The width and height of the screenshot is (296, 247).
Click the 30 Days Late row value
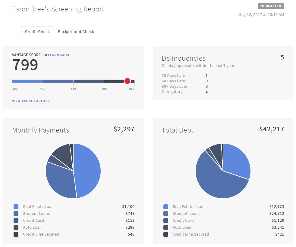[x=206, y=75]
